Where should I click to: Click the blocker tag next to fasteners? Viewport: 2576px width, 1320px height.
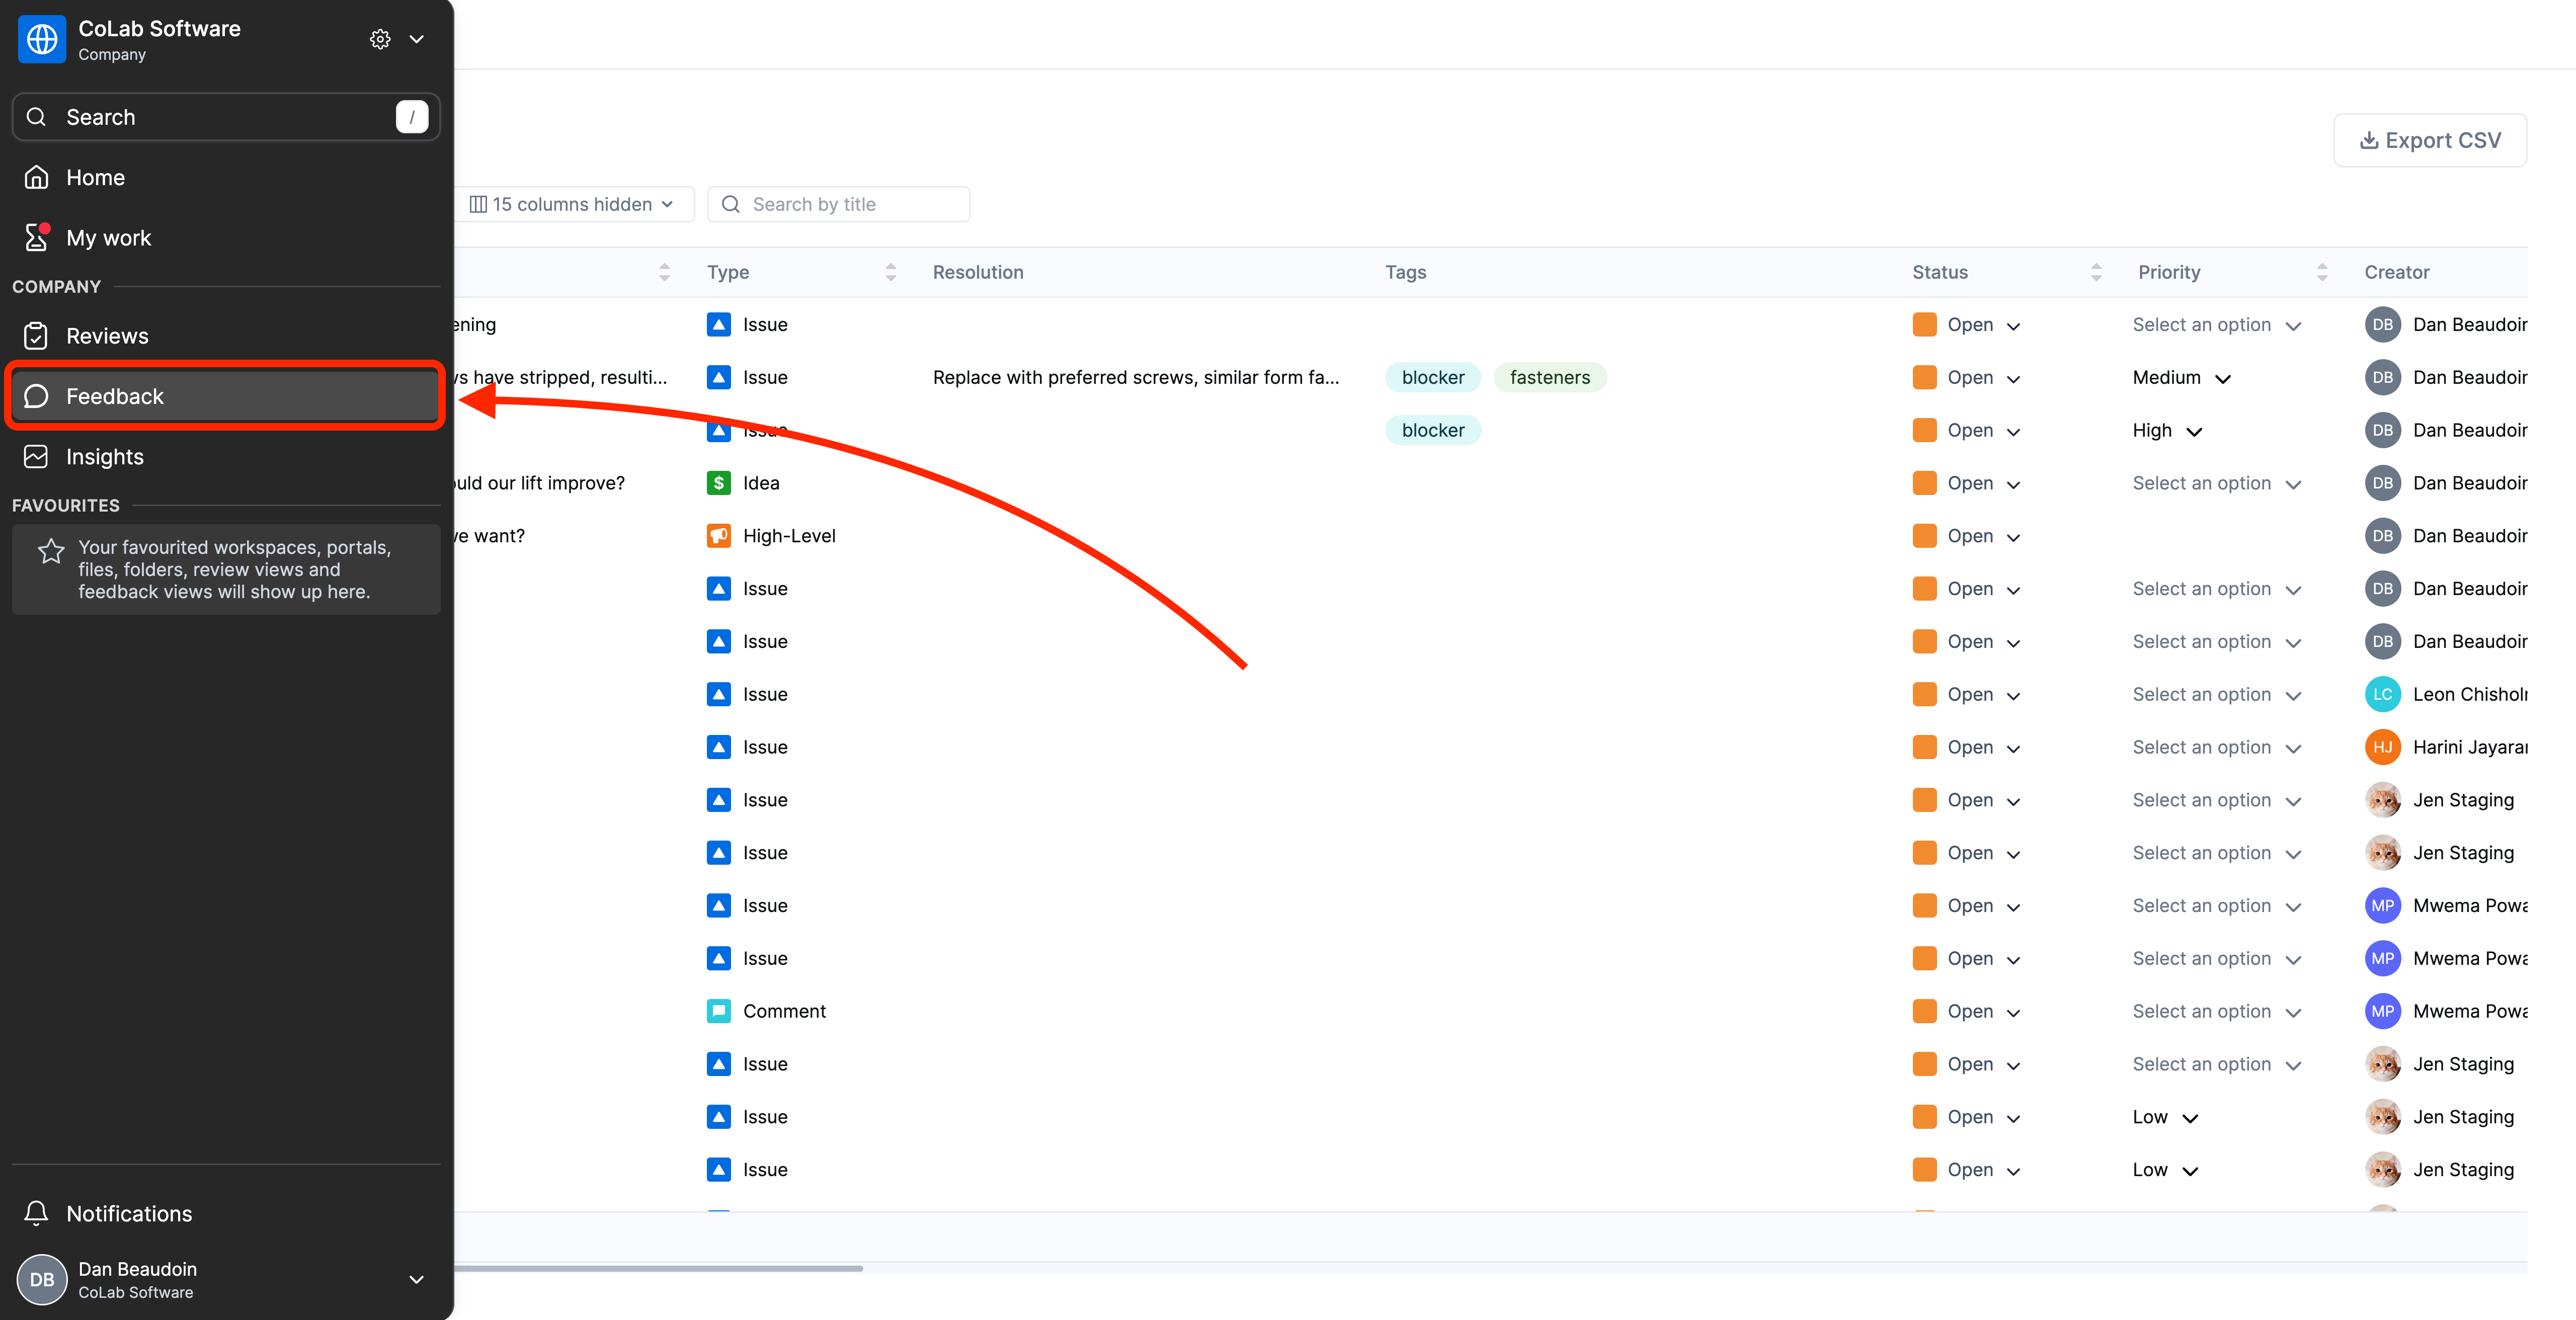click(1432, 377)
